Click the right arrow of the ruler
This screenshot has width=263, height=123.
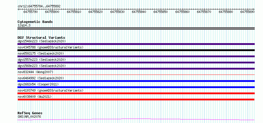pos(254,9)
